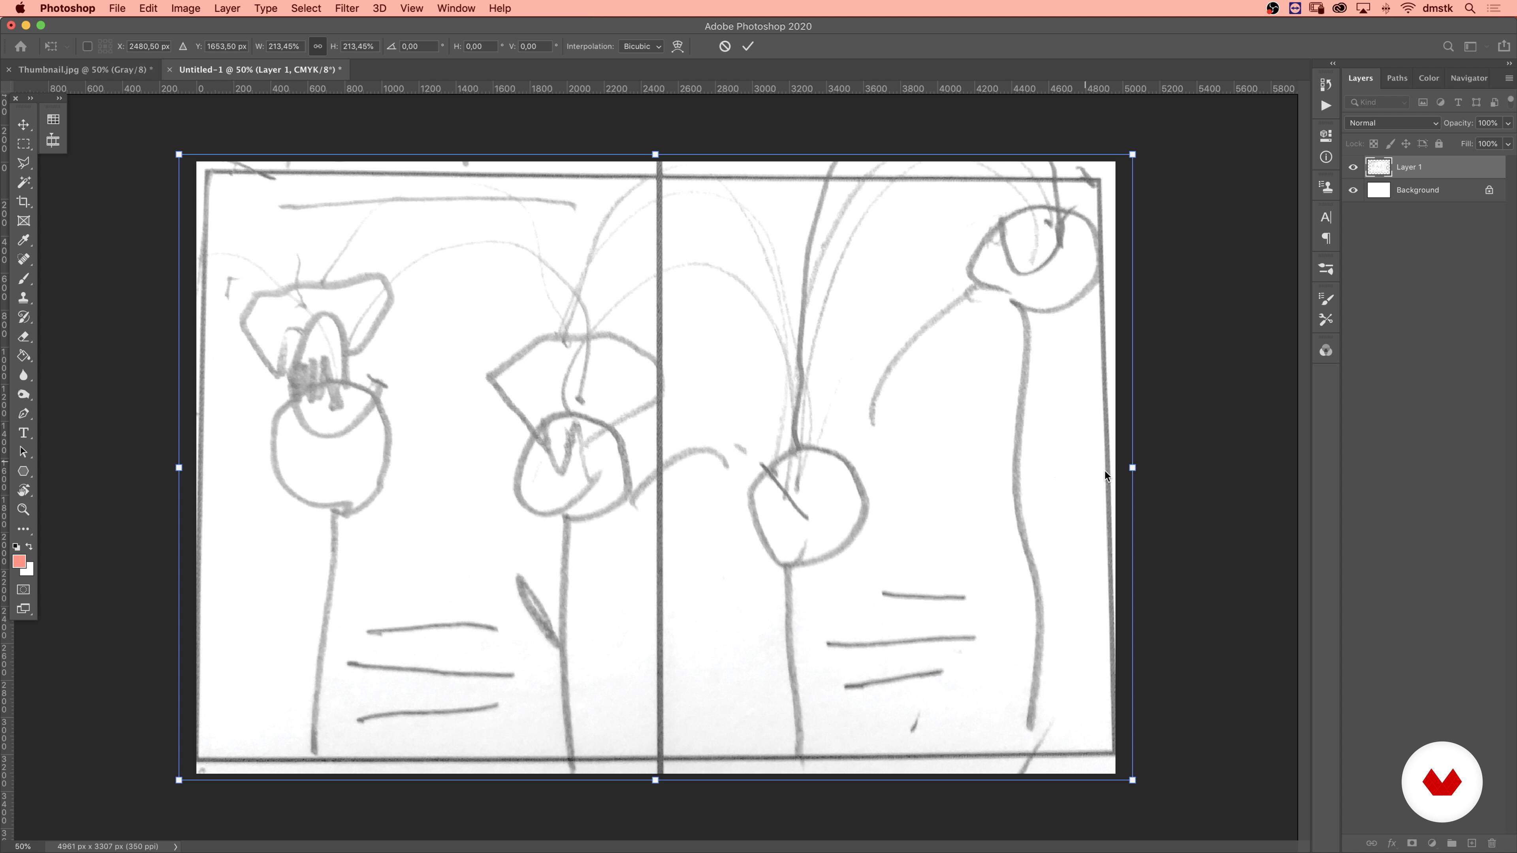This screenshot has width=1517, height=853.
Task: Commit the transform with checkmark
Action: click(748, 46)
